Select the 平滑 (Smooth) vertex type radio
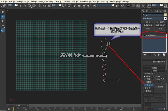Viewport: 168px width, 111px height. click(x=145, y=79)
